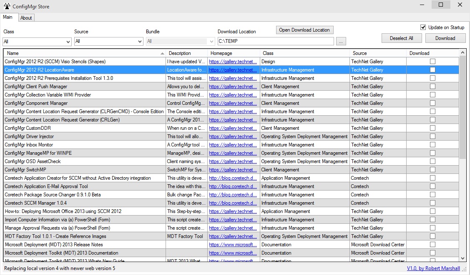The image size is (470, 275).
Task: Tick the download checkbox for ConfigMgr Driver Injector
Action: pyautogui.click(x=432, y=136)
